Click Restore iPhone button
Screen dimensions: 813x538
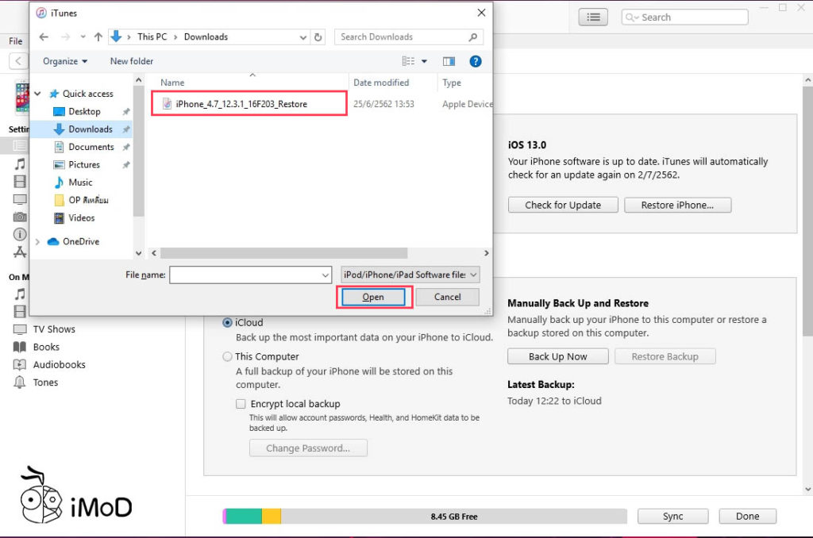tap(678, 205)
